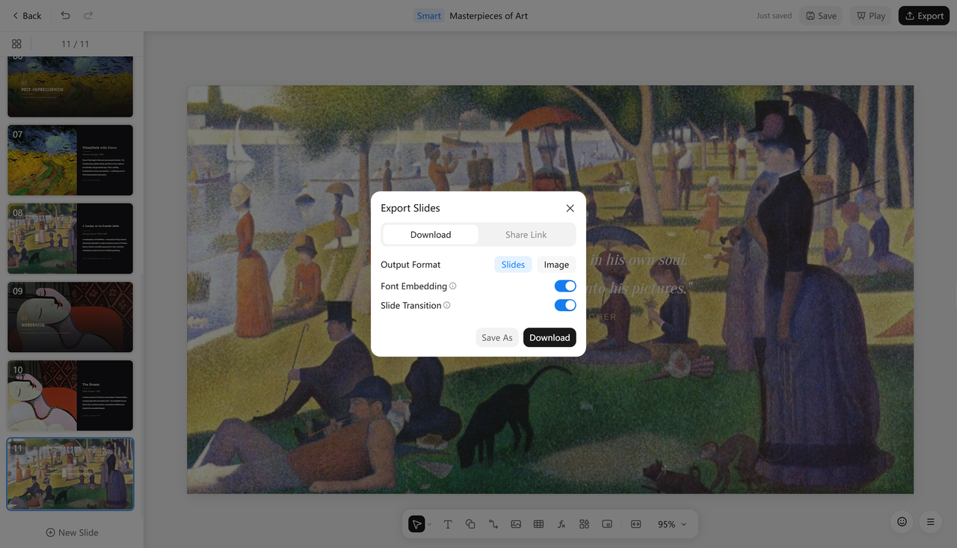Open the bottom-right hamburger menu
Screen dimensions: 957x548
click(x=931, y=522)
